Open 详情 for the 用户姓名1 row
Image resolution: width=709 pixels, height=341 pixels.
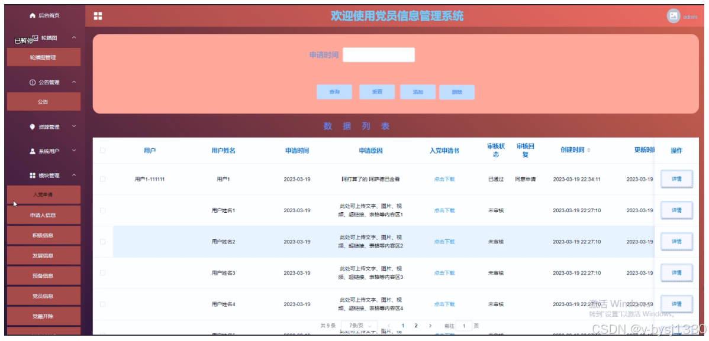[x=676, y=210]
